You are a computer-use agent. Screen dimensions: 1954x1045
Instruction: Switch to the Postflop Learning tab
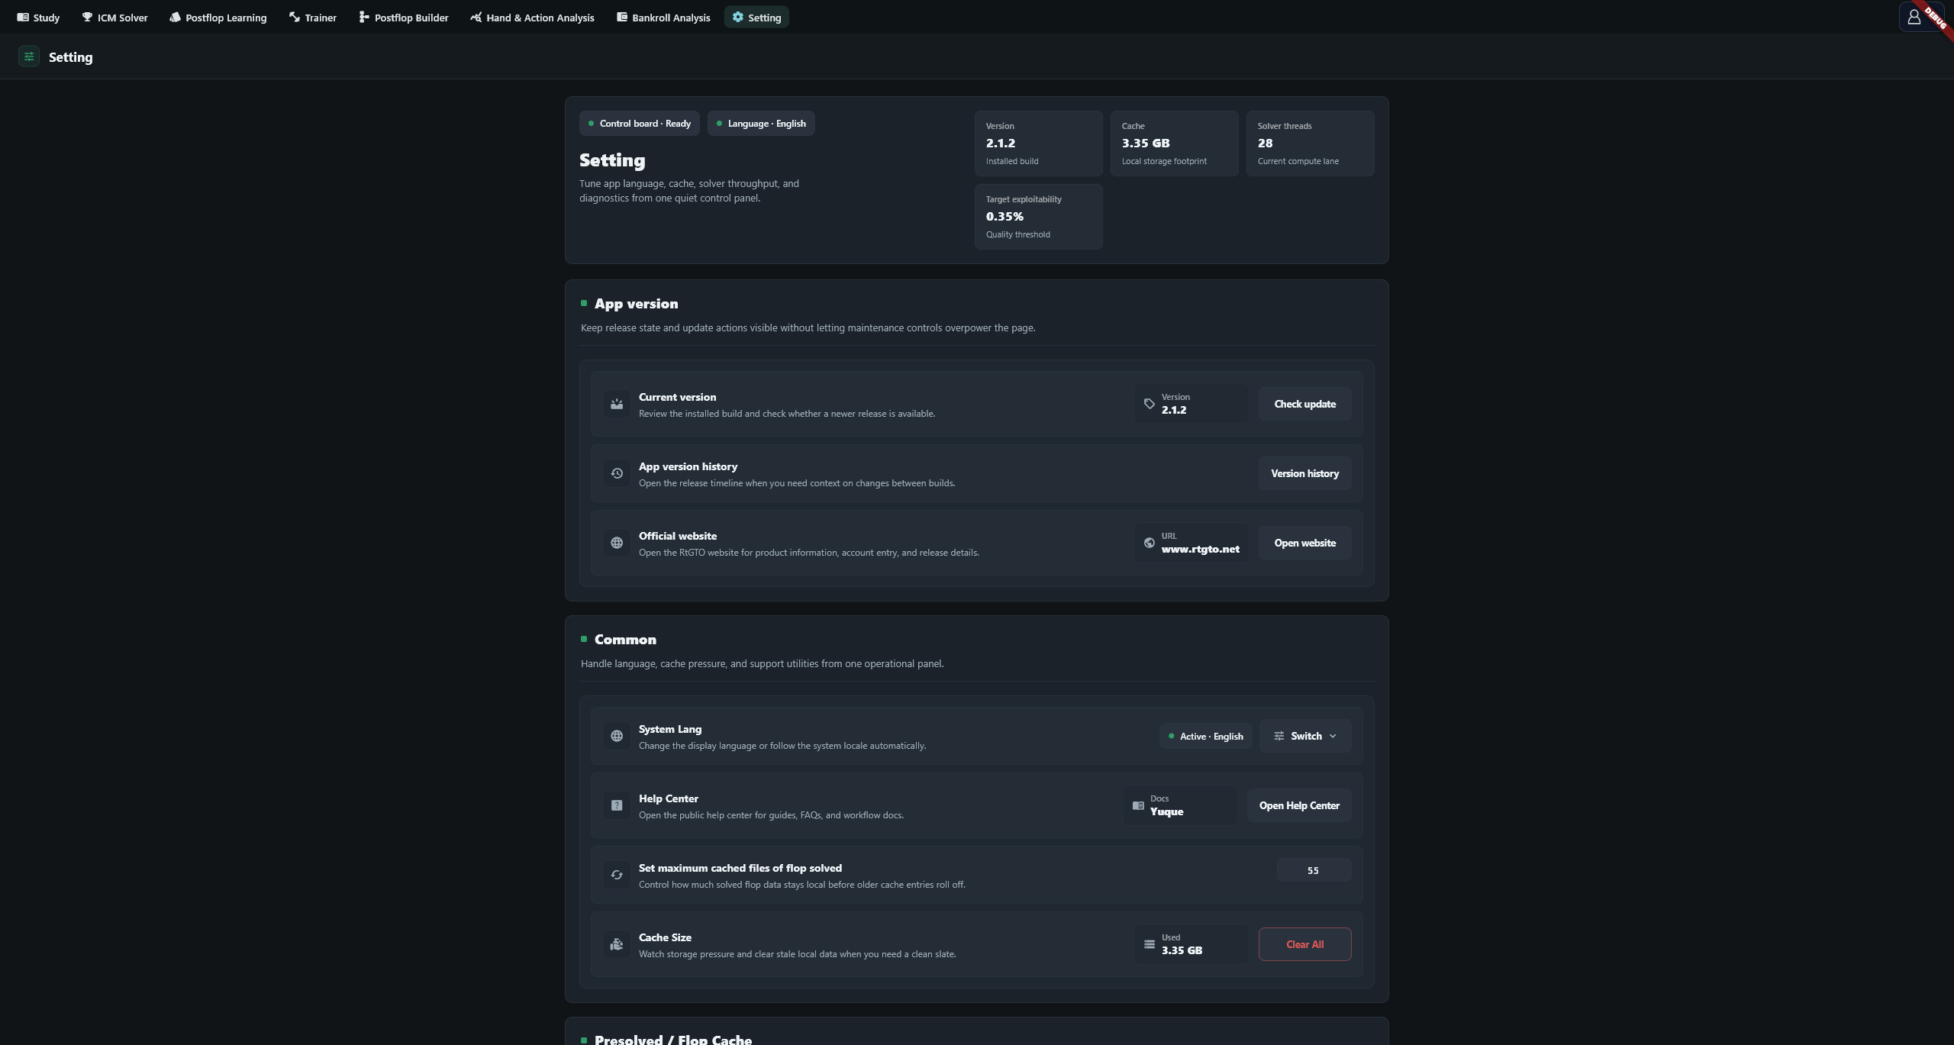218,17
